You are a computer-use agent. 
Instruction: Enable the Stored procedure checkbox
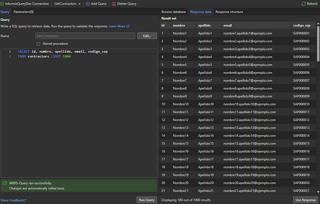tap(38, 43)
